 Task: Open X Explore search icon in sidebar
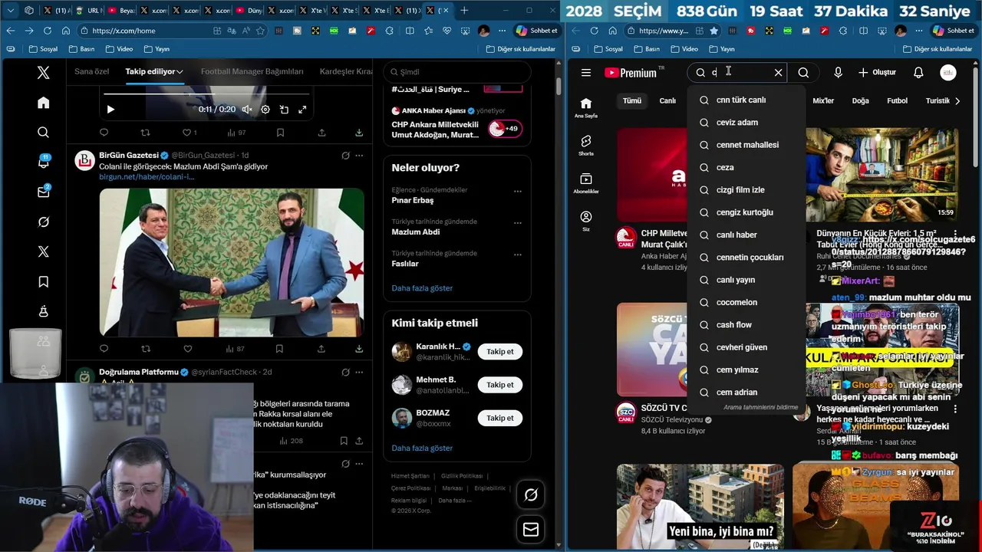pos(43,133)
